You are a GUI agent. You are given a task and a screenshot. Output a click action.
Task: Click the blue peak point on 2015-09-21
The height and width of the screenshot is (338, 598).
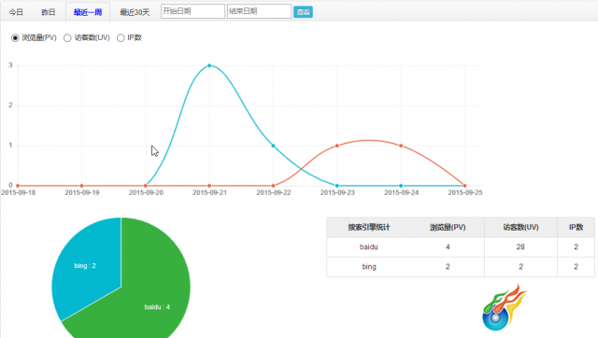[x=209, y=65]
